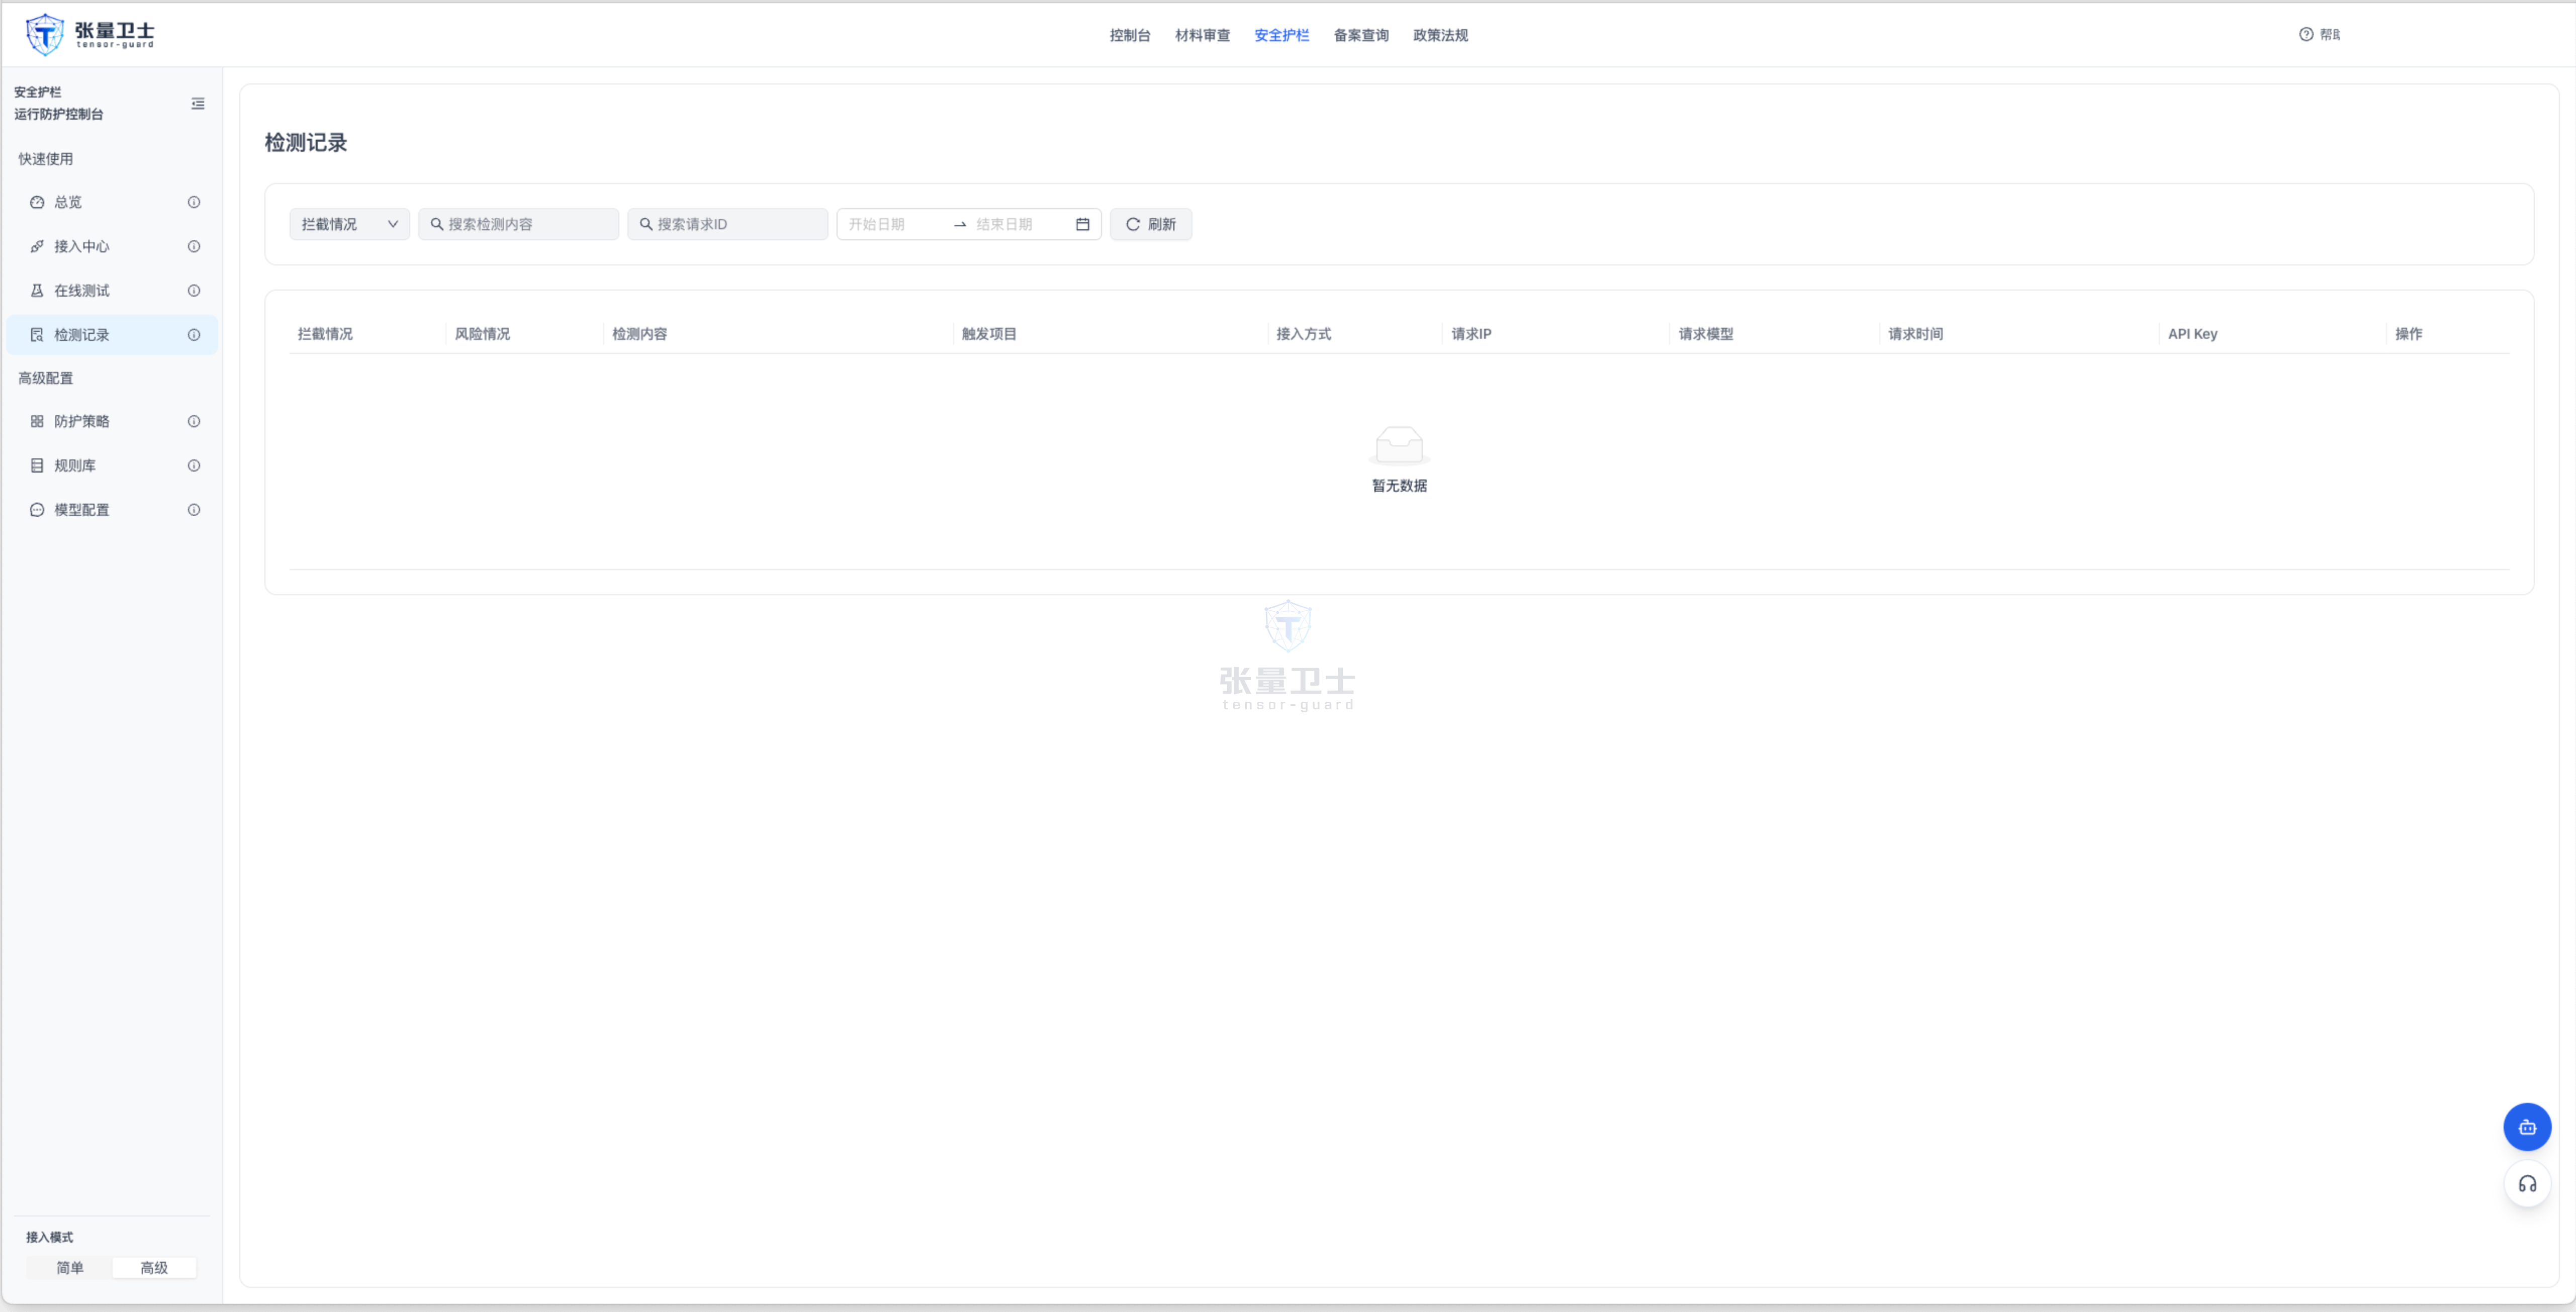Go to 在线测试 in sidebar
The height and width of the screenshot is (1312, 2576).
click(112, 290)
